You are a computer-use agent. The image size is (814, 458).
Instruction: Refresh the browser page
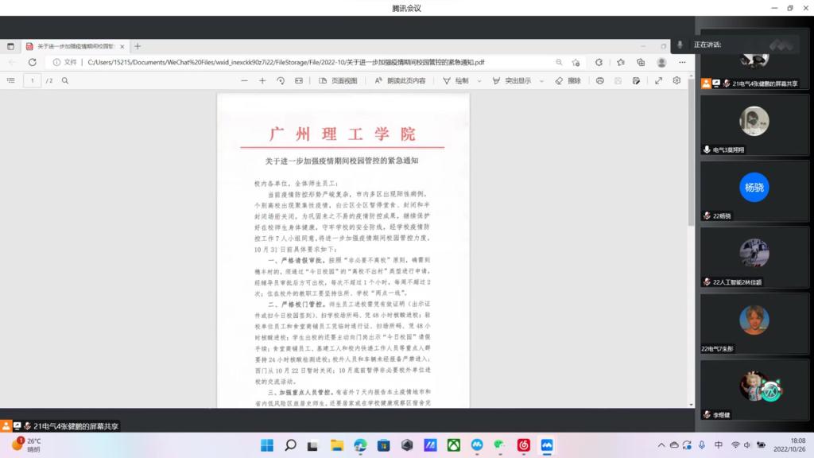32,62
